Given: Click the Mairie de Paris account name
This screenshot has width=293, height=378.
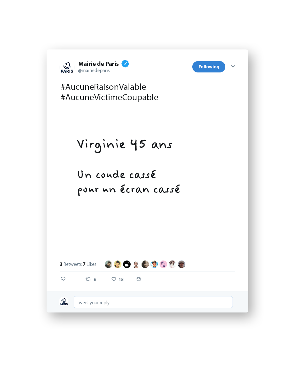Looking at the screenshot, I should (99, 64).
